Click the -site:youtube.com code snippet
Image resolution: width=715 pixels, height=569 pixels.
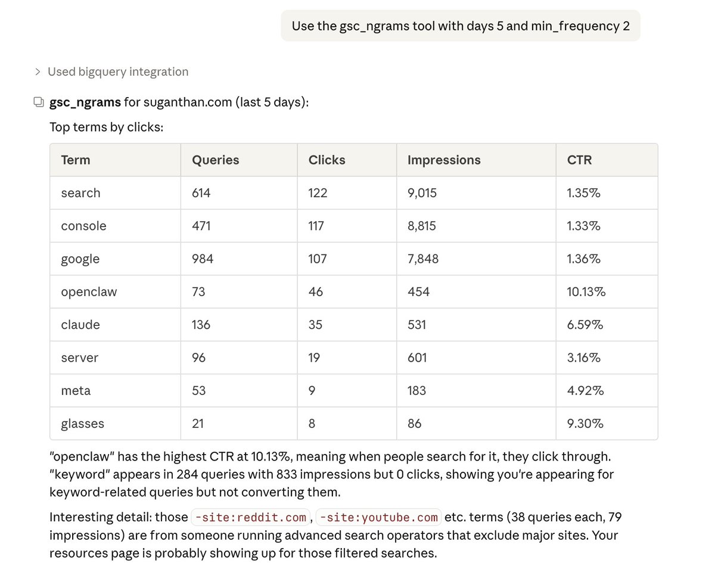pos(378,517)
